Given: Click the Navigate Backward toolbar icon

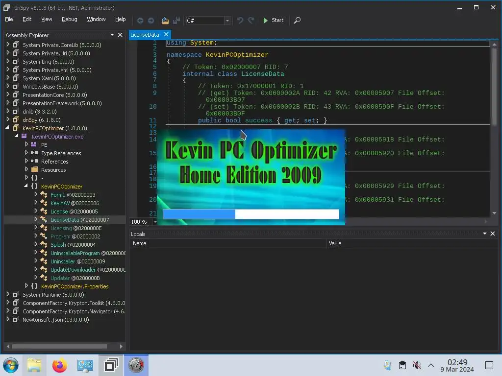Looking at the screenshot, I should [140, 21].
